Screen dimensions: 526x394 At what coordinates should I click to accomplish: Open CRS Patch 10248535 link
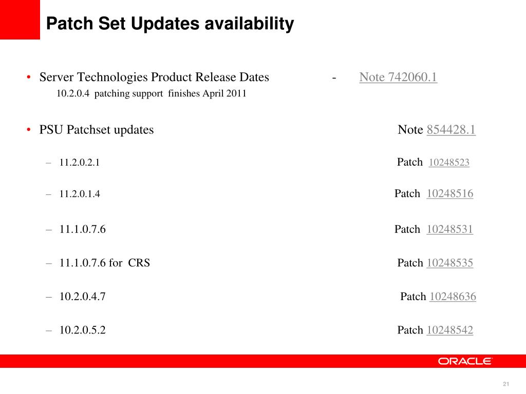pos(450,263)
